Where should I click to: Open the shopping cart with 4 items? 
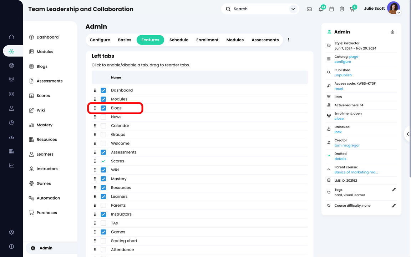click(x=352, y=9)
